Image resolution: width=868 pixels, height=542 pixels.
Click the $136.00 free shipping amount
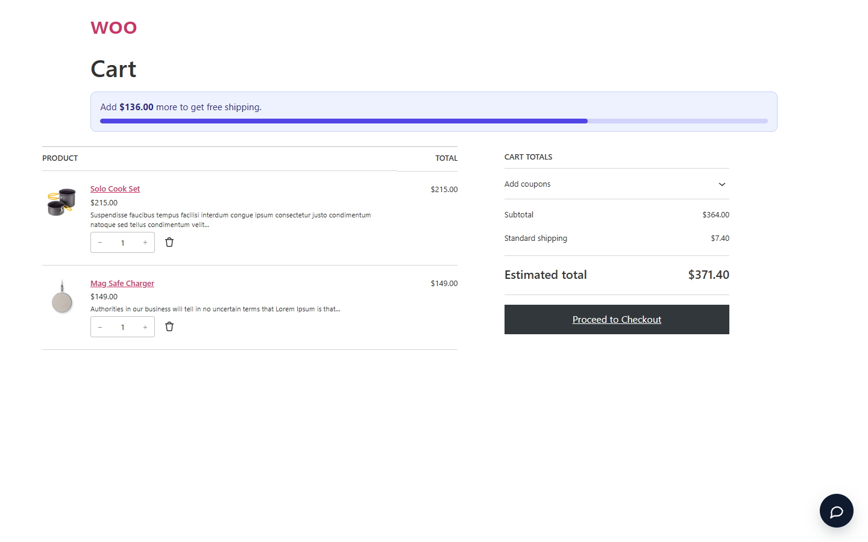point(136,107)
